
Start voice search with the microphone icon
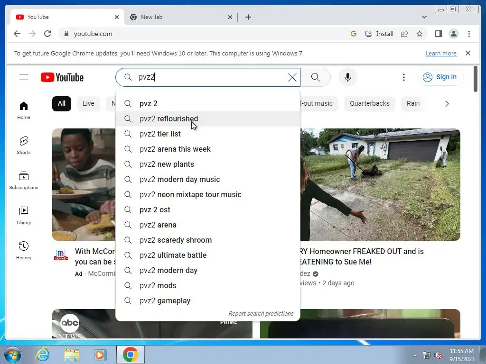pos(348,77)
